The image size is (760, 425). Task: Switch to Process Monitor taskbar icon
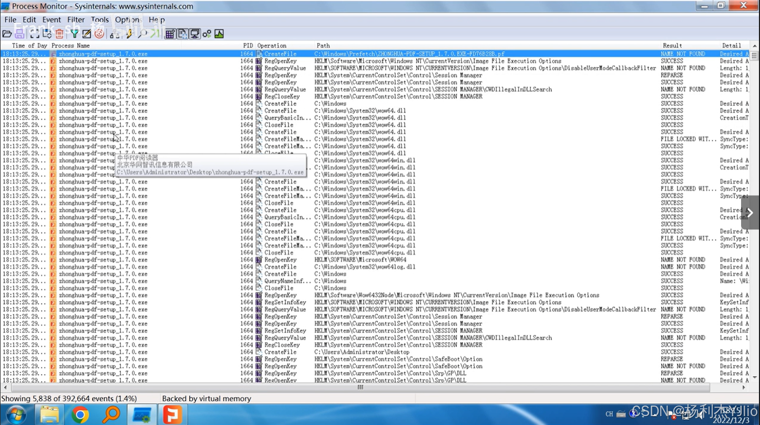(x=142, y=415)
